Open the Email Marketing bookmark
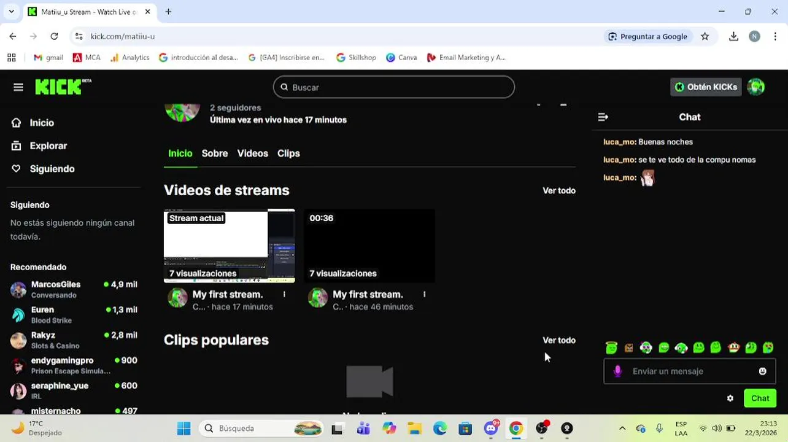The image size is (788, 442). pyautogui.click(x=466, y=58)
